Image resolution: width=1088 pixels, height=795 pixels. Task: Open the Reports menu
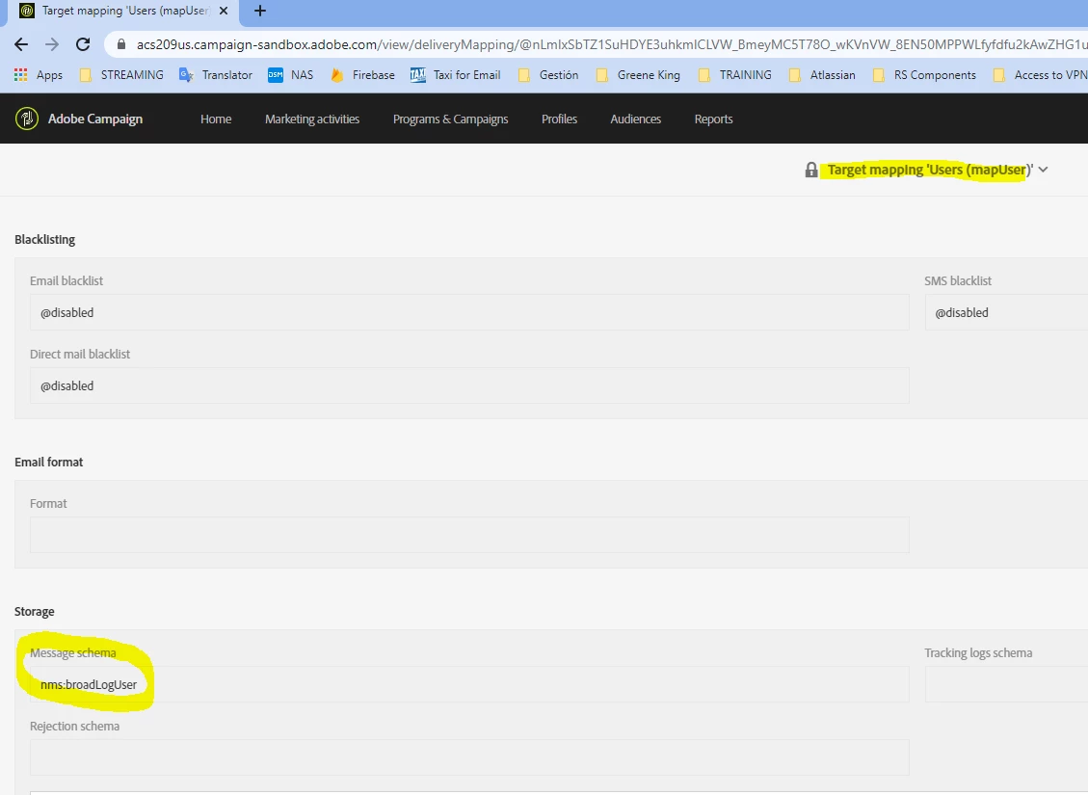pyautogui.click(x=713, y=119)
